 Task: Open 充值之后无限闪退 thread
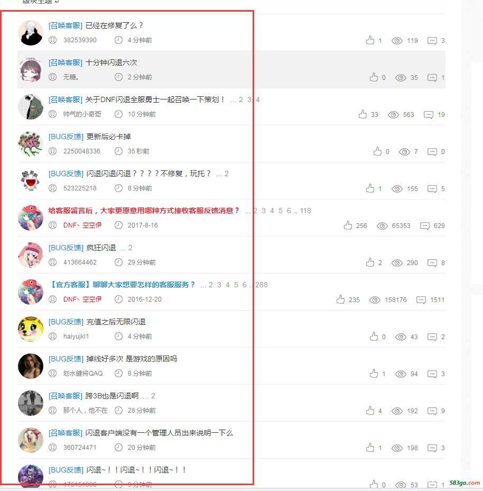pyautogui.click(x=116, y=322)
